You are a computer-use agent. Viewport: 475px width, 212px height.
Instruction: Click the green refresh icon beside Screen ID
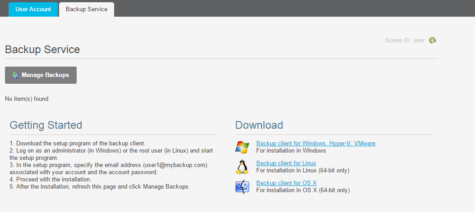[433, 40]
